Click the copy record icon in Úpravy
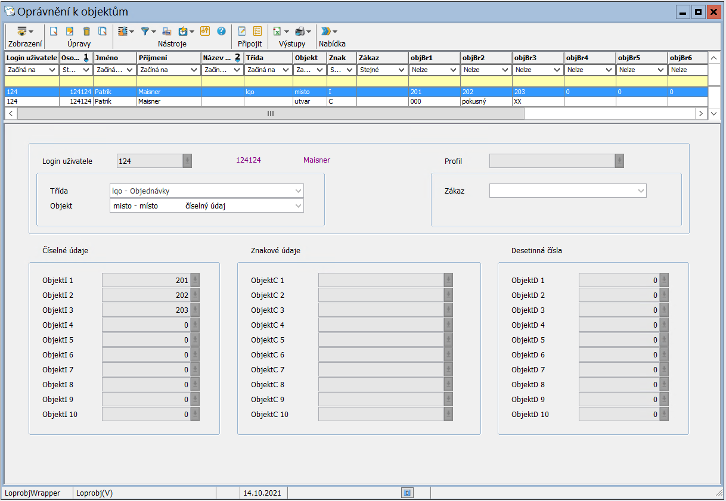726x501 pixels. click(103, 31)
